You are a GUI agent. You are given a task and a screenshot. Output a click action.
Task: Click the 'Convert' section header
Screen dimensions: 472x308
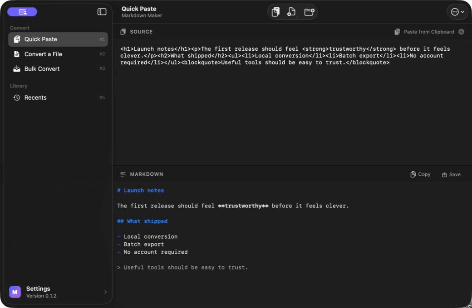tap(20, 28)
